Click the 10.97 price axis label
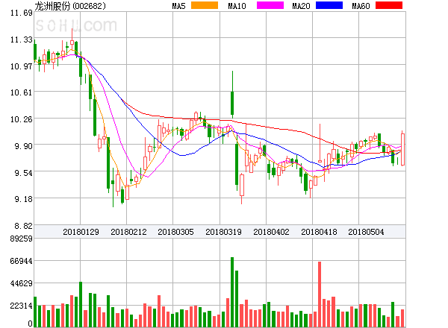Viewport: 448px width, 328px height. (x=22, y=66)
